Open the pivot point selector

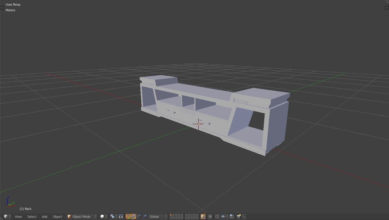coord(113,216)
